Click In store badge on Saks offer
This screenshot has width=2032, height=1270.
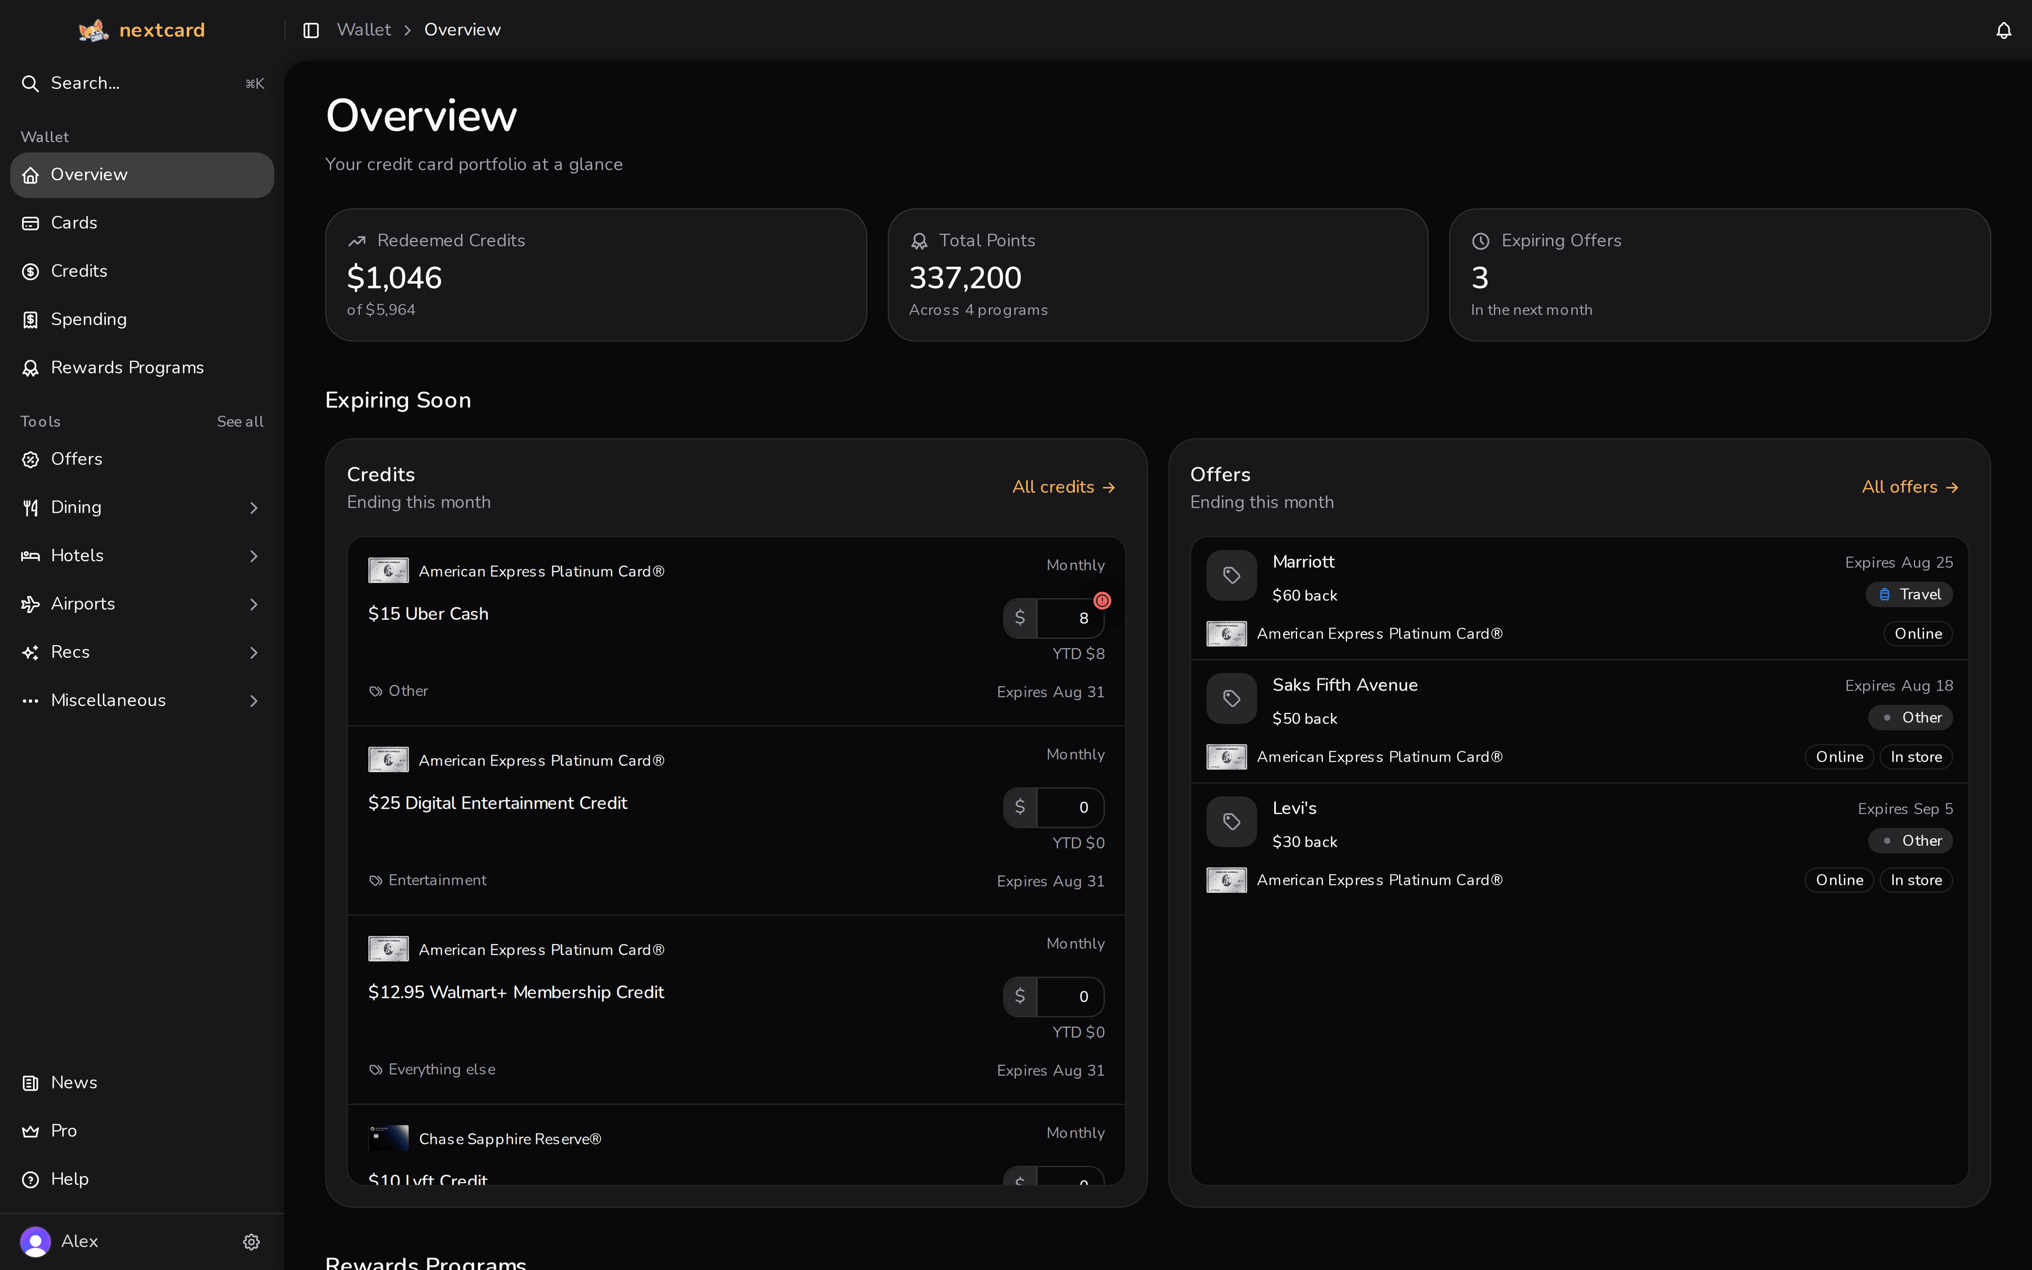click(1916, 757)
